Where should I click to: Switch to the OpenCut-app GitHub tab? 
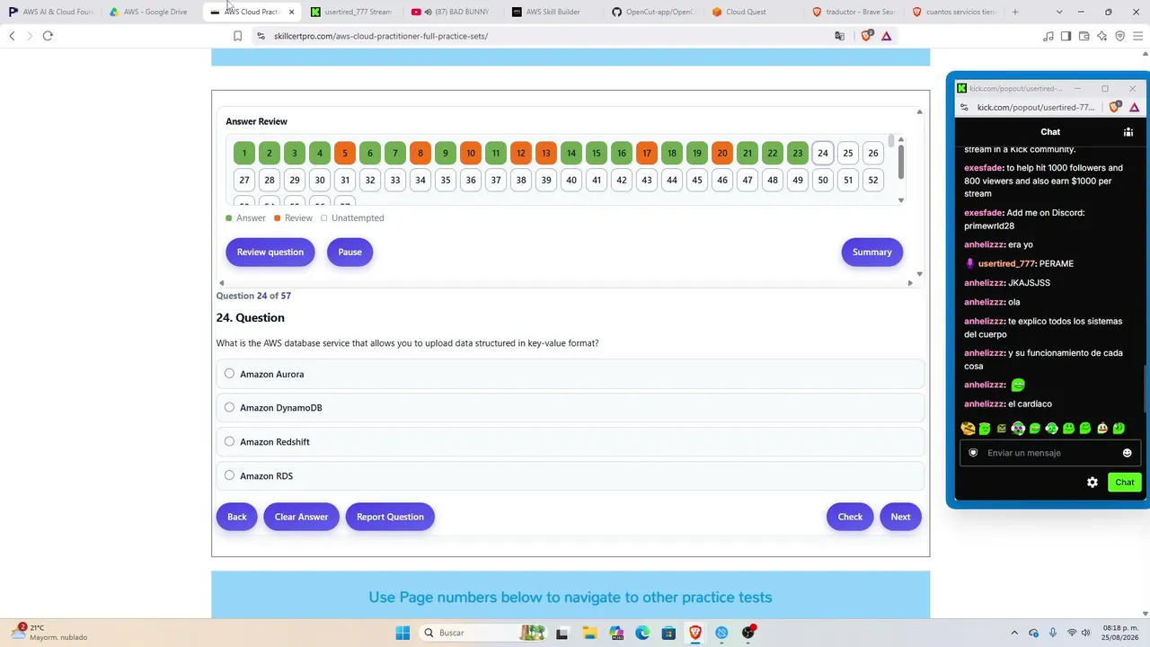point(654,12)
